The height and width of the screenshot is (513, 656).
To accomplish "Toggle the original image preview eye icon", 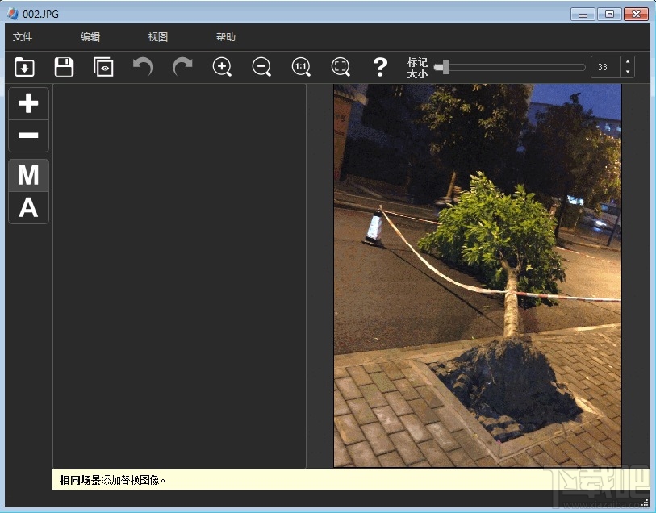I will coord(103,67).
